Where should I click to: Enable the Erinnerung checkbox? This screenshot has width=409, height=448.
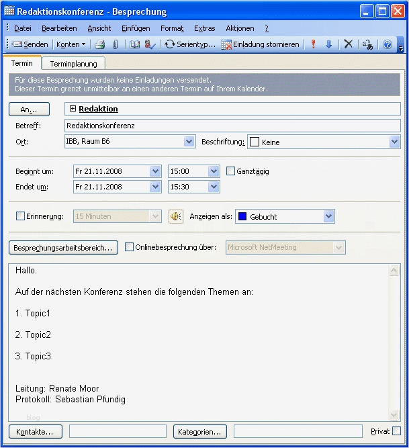[x=20, y=216]
